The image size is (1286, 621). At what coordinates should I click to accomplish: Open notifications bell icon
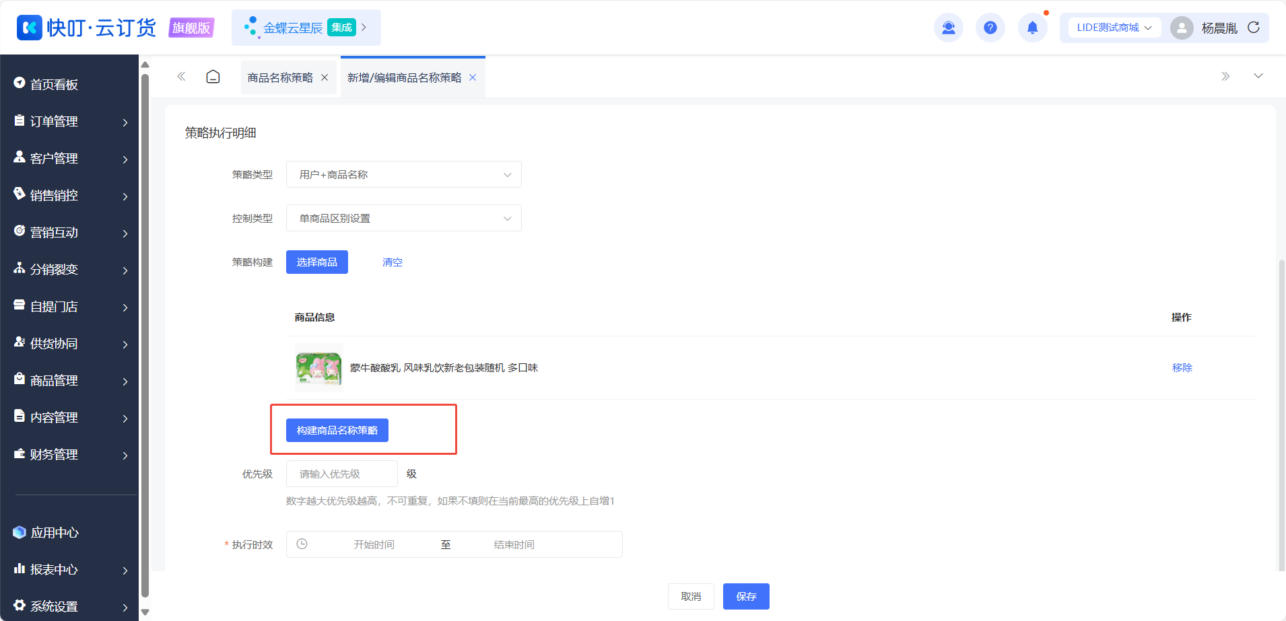(x=1032, y=28)
